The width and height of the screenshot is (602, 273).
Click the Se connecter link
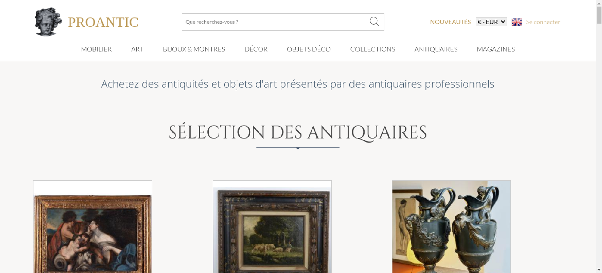tap(543, 22)
